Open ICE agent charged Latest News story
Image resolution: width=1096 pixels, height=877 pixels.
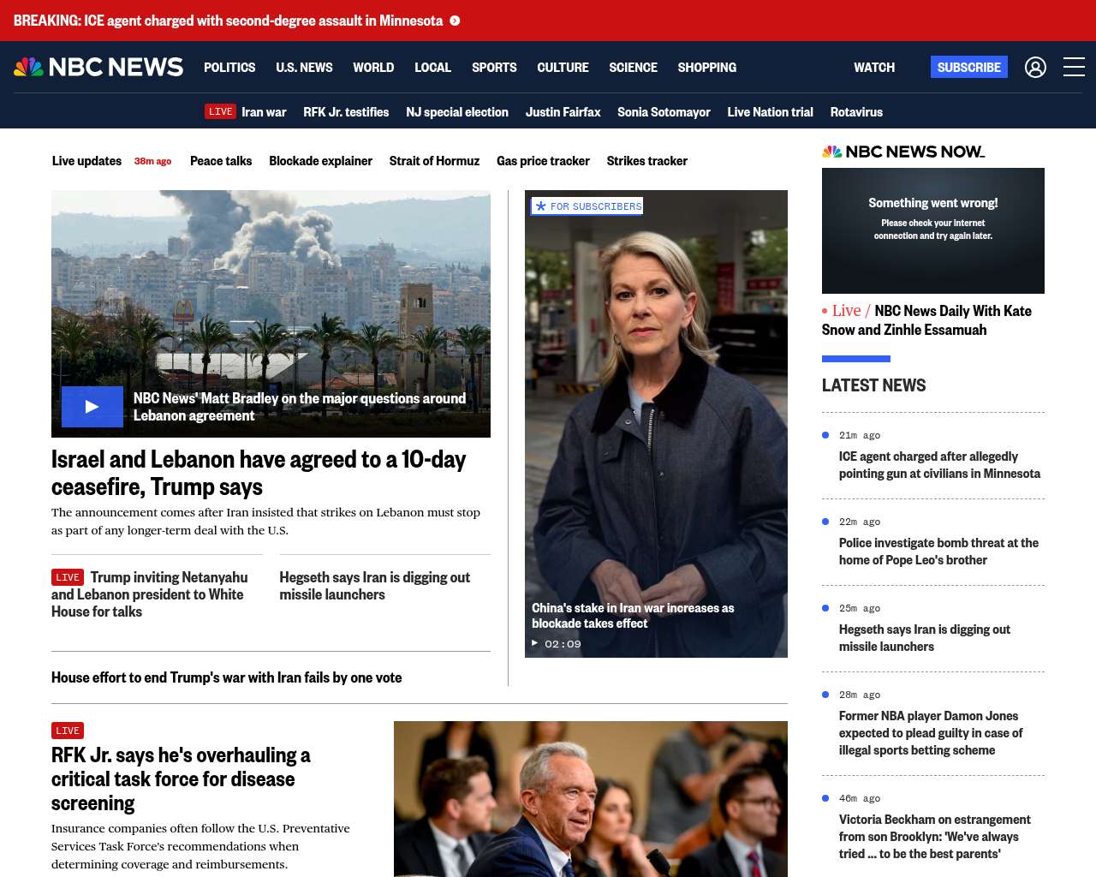pyautogui.click(x=939, y=465)
